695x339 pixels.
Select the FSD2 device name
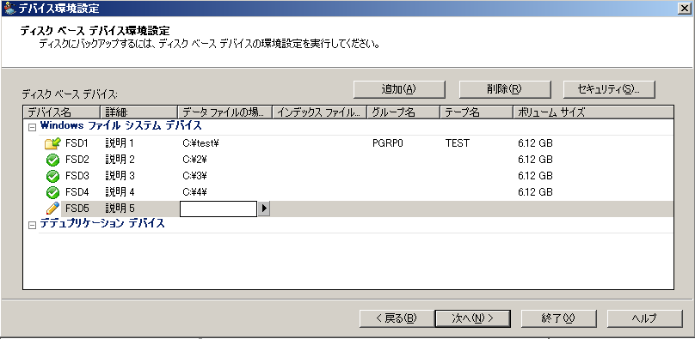tap(77, 160)
